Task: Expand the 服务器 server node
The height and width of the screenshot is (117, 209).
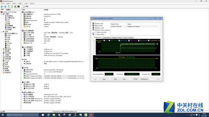Action: pyautogui.click(x=2, y=51)
